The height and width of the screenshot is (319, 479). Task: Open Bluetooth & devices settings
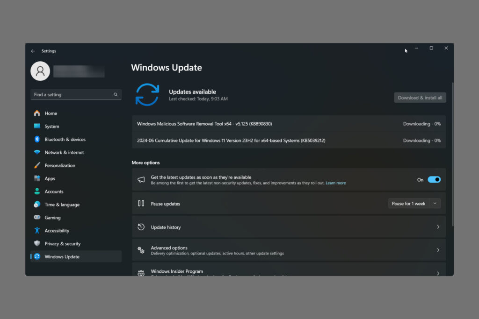pyautogui.click(x=76, y=139)
